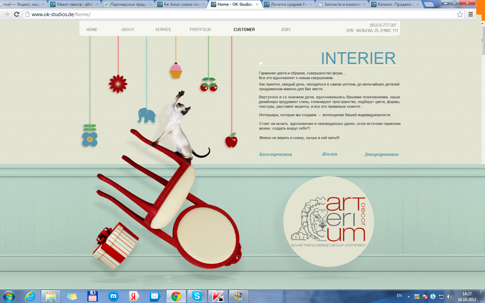Launch the Yandex taskbar icon
The image size is (485, 303).
[134, 296]
